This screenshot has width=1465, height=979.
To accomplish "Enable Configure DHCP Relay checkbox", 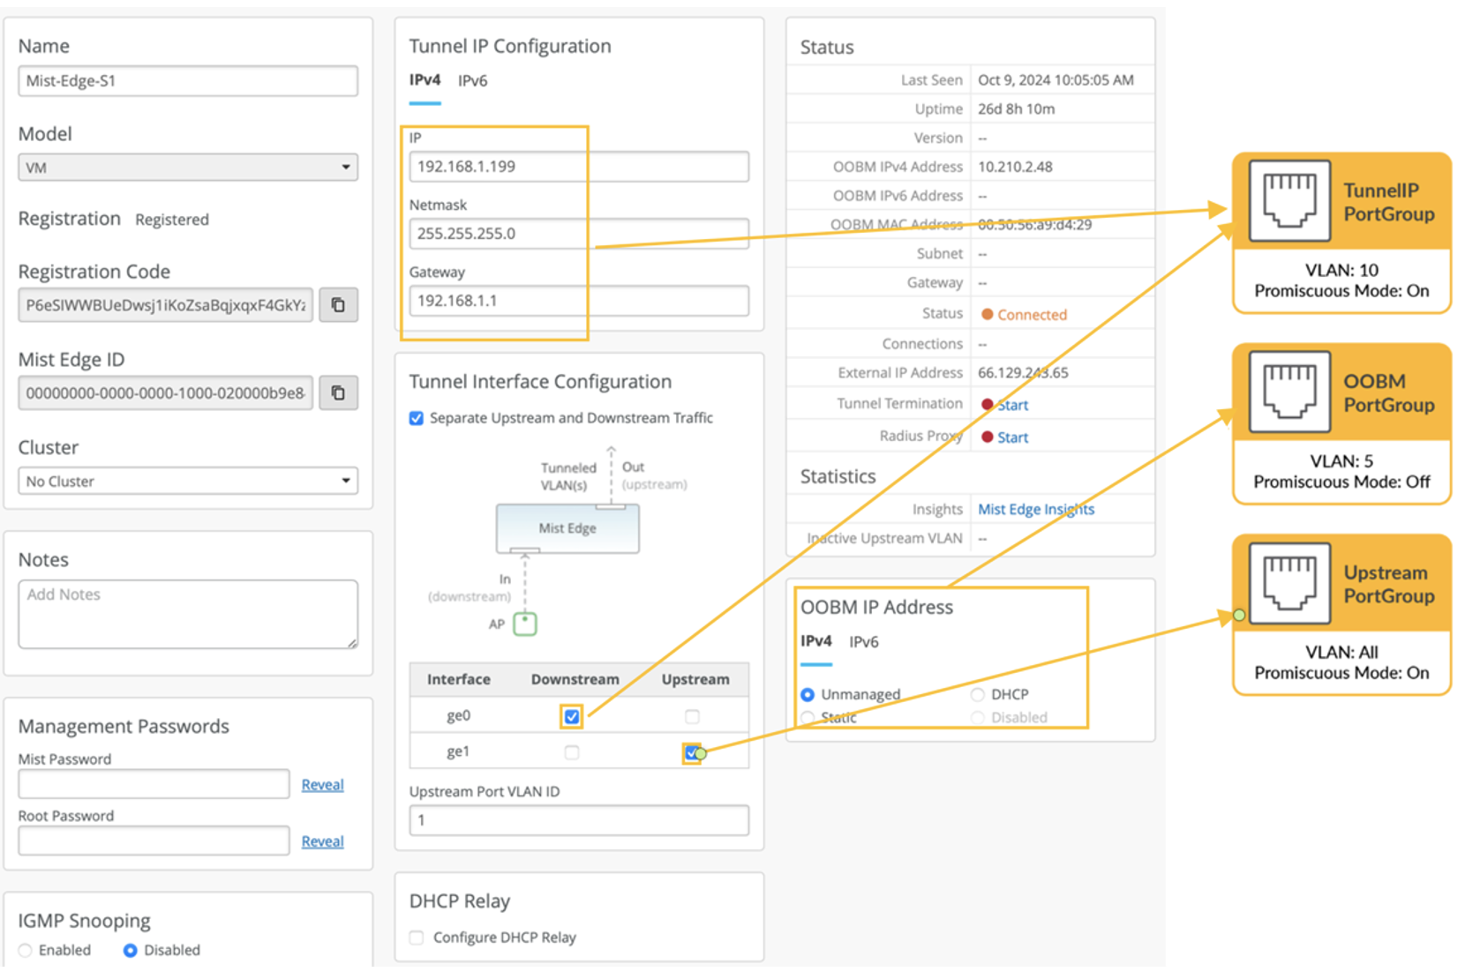I will tap(417, 938).
